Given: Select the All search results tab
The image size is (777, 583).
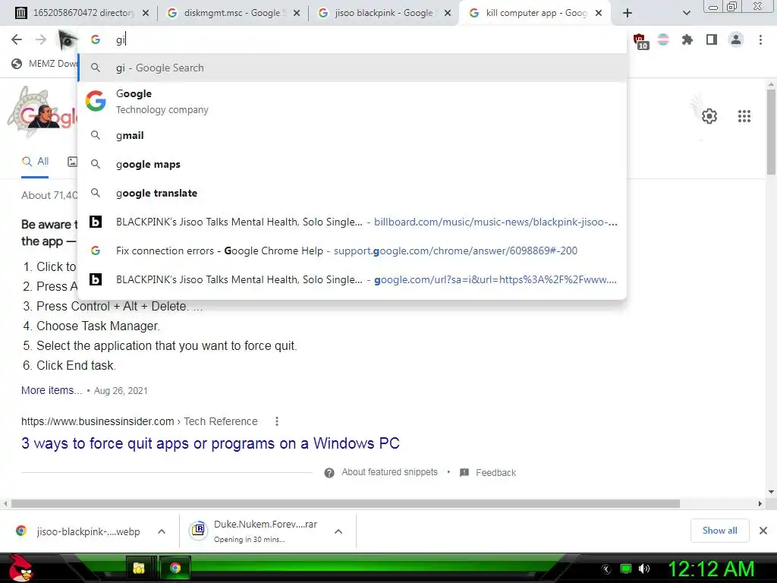Looking at the screenshot, I should 35,162.
